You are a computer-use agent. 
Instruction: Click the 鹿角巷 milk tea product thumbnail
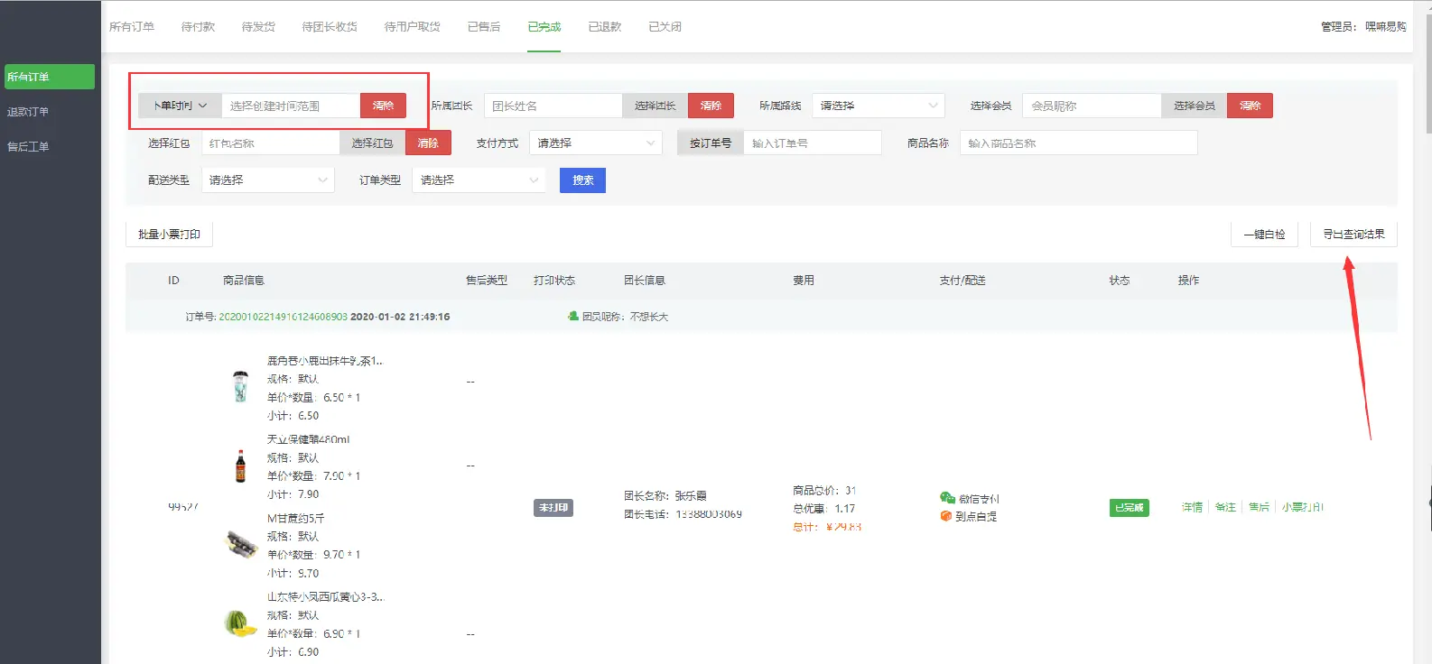240,387
